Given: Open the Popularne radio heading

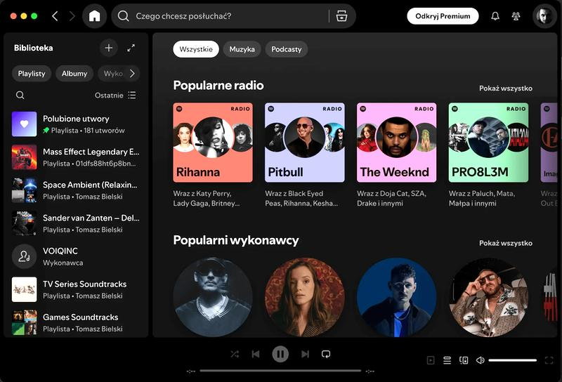Looking at the screenshot, I should pyautogui.click(x=218, y=85).
